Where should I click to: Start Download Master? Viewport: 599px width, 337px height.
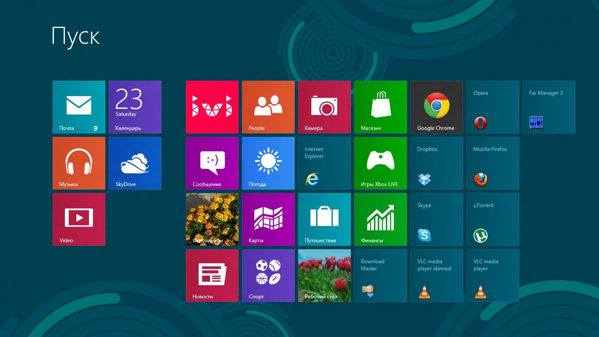[x=380, y=275]
